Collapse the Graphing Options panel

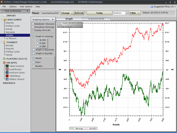coord(53,20)
